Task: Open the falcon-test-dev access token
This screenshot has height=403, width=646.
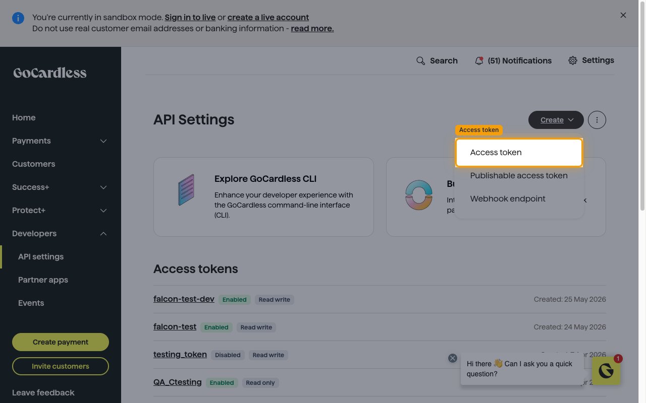Action: click(184, 299)
